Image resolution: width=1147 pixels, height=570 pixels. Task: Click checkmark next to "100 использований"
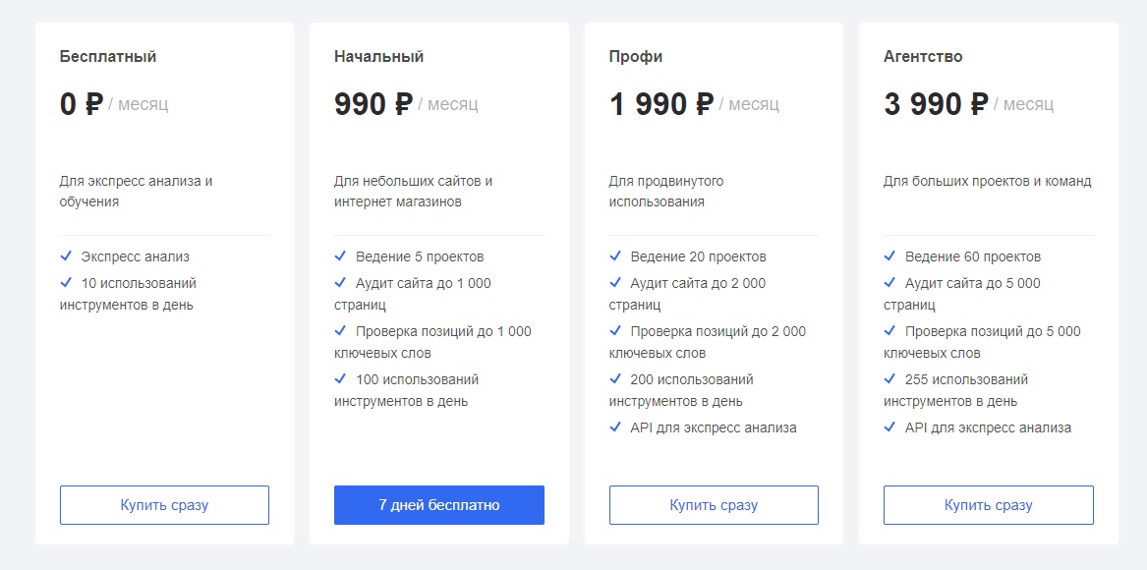340,378
